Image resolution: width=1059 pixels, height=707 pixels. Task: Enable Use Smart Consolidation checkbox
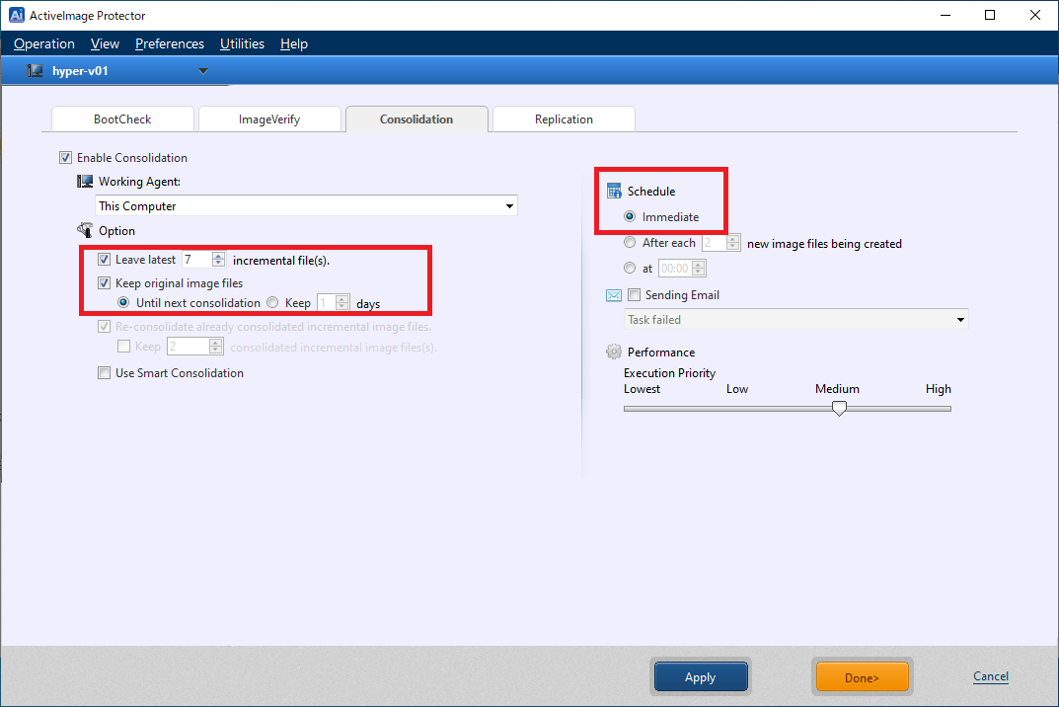pos(104,373)
